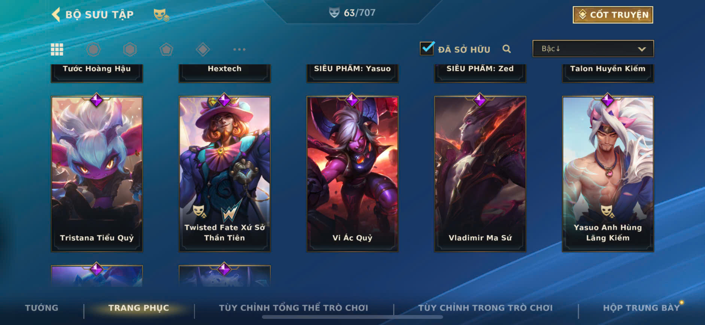Viewport: 705px width, 325px height.
Task: Expand sort options via dropdown chevron
Action: 642,49
